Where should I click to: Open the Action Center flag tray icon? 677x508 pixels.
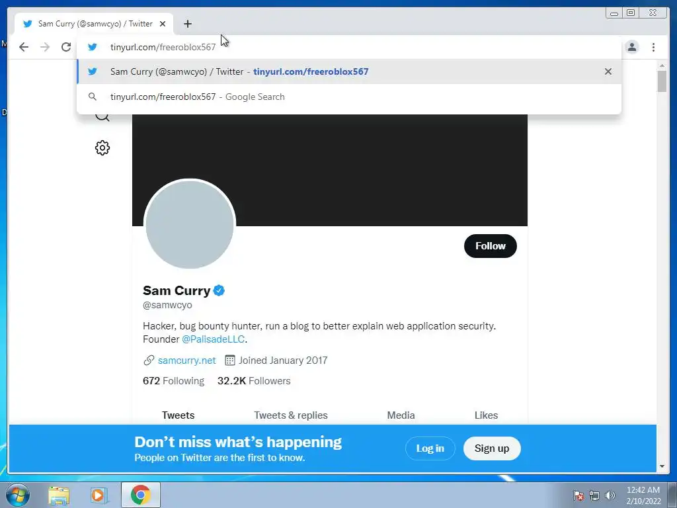click(x=578, y=495)
